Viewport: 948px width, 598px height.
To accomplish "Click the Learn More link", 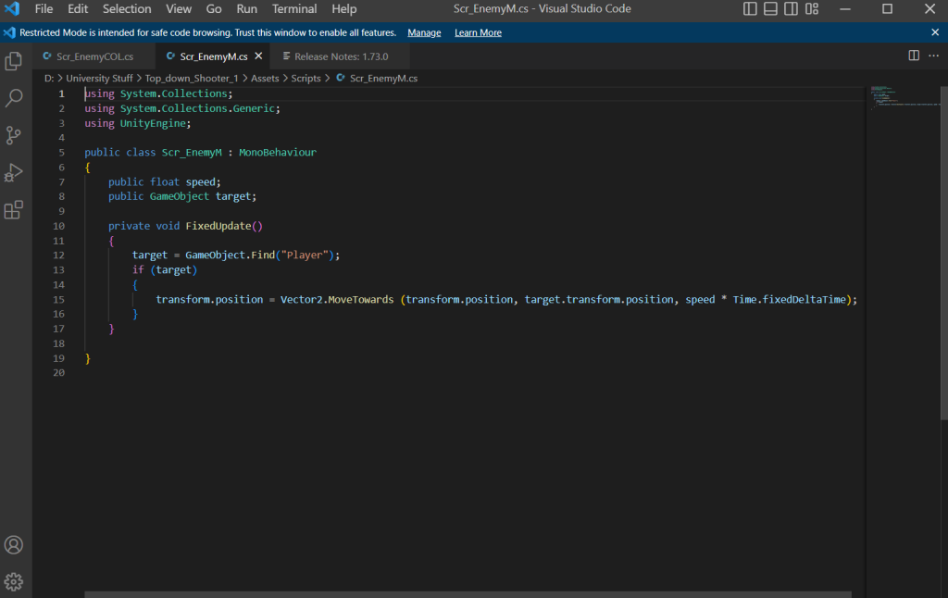I will coord(478,32).
